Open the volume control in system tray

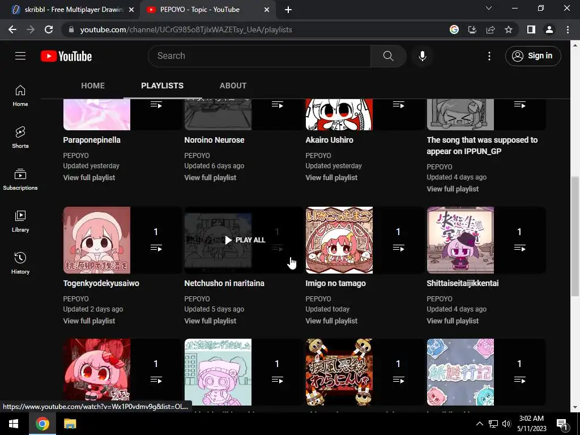click(x=506, y=424)
